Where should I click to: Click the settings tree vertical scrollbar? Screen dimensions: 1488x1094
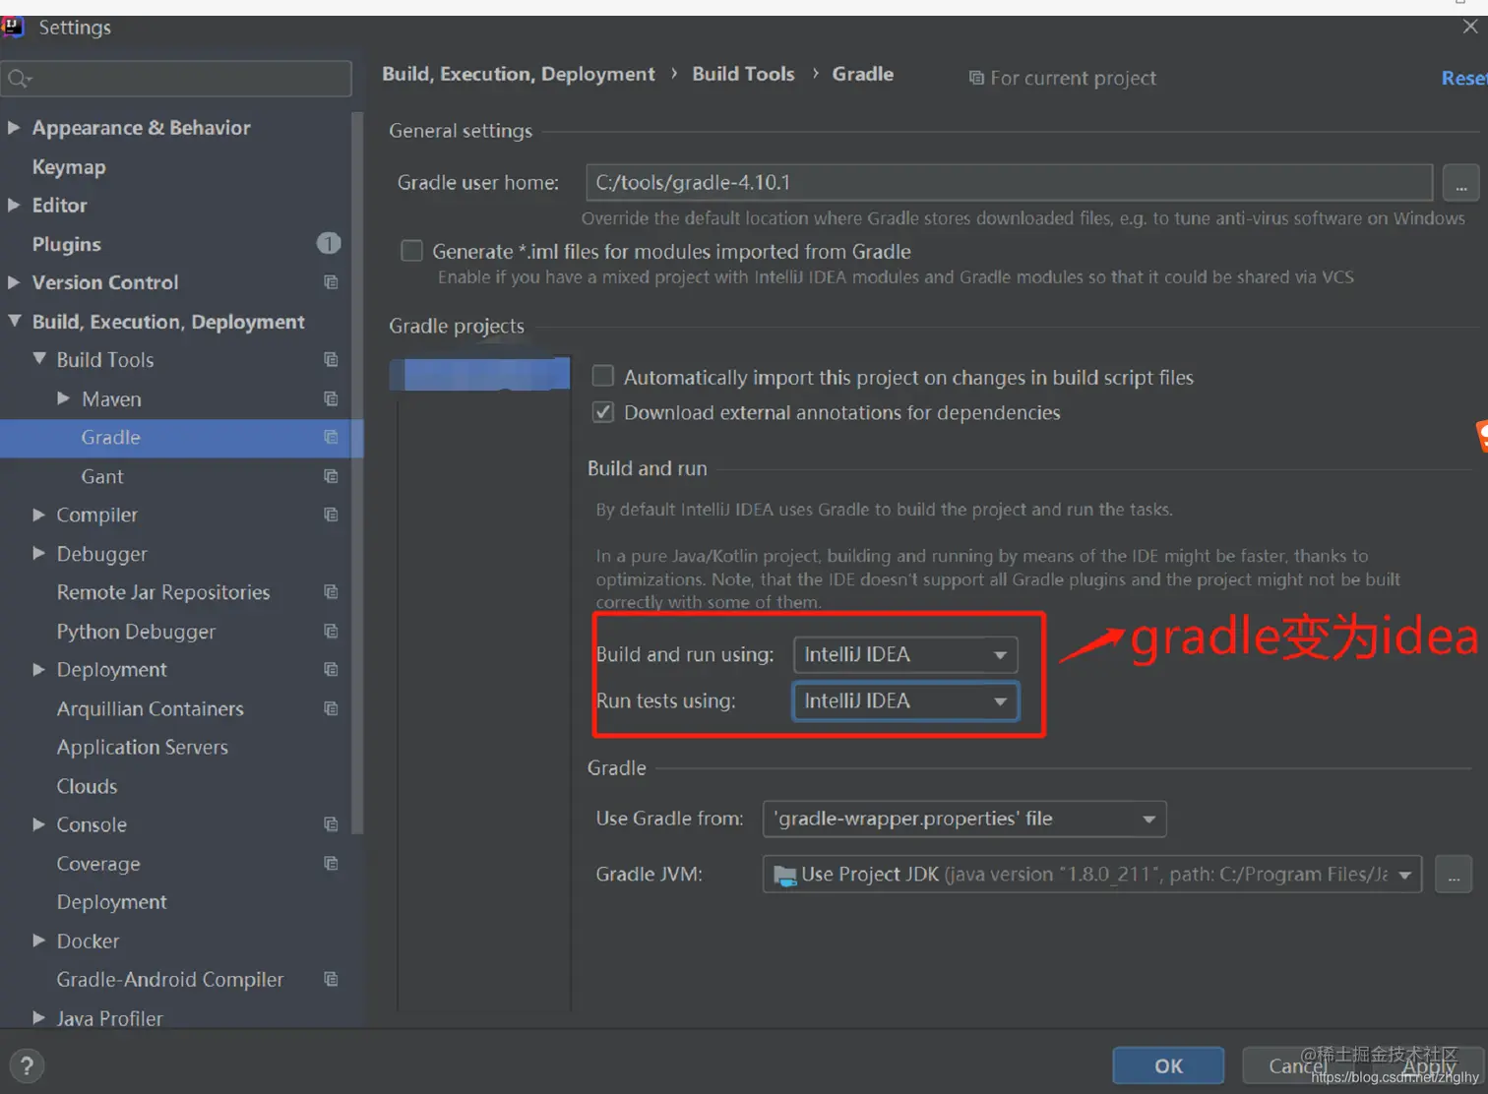coord(358,472)
